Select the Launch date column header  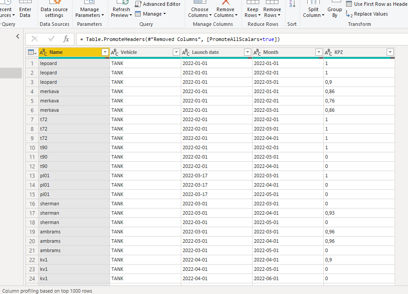216,52
